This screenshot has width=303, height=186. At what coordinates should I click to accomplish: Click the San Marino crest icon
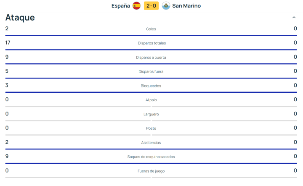[165, 6]
